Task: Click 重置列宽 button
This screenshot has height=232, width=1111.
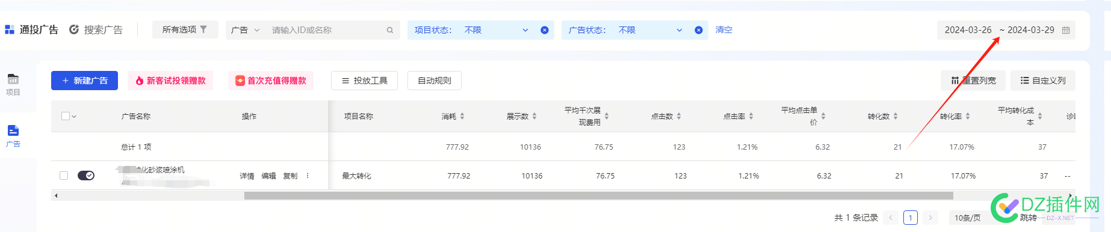Action: (x=973, y=81)
